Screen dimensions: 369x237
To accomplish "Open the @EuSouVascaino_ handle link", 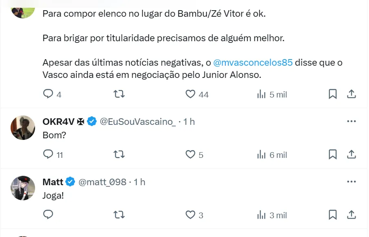I will pos(138,122).
